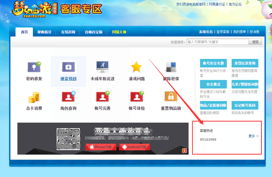Click the 登录客服 link

tap(223, 32)
